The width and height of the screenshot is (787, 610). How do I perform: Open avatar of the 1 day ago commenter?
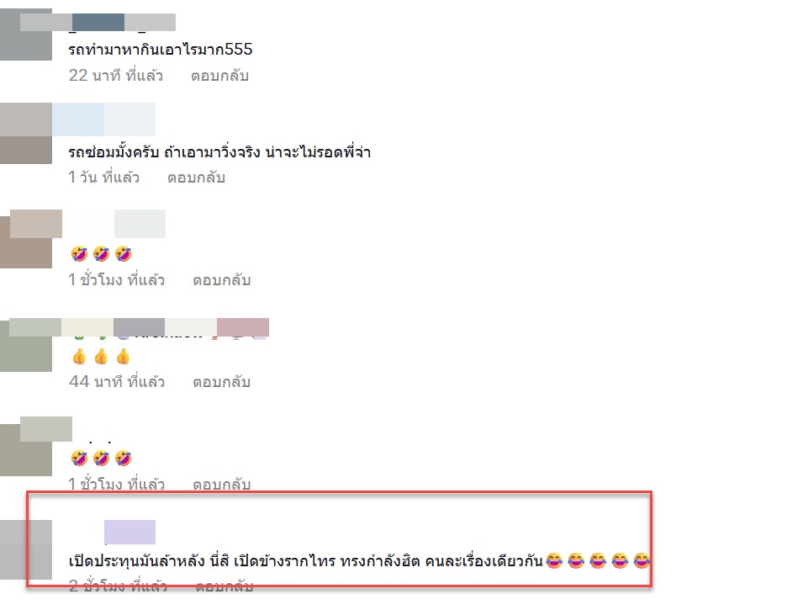(26, 133)
